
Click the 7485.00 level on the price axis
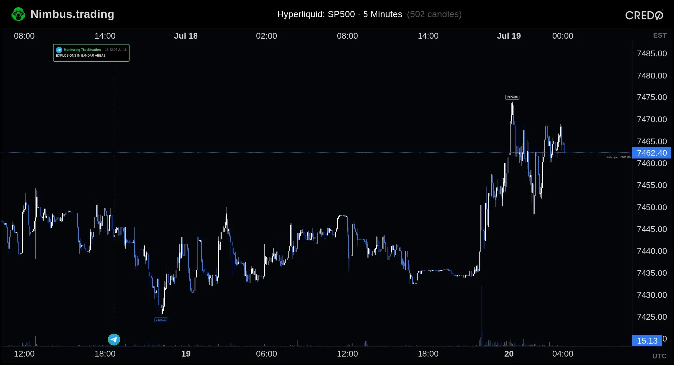click(652, 53)
